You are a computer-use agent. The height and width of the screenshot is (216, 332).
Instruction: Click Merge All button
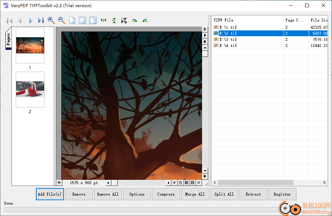click(x=195, y=194)
